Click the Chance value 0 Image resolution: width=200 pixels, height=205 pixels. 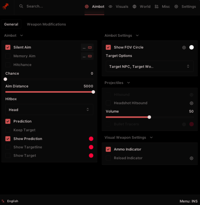point(92,73)
